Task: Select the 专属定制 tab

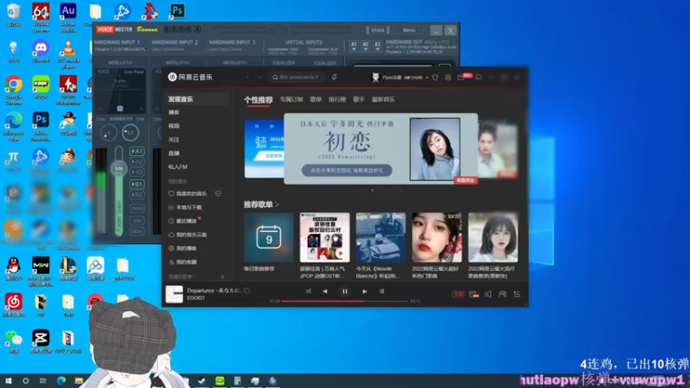Action: (x=292, y=99)
